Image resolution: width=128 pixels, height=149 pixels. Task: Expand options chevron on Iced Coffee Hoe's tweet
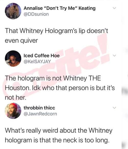114,55
